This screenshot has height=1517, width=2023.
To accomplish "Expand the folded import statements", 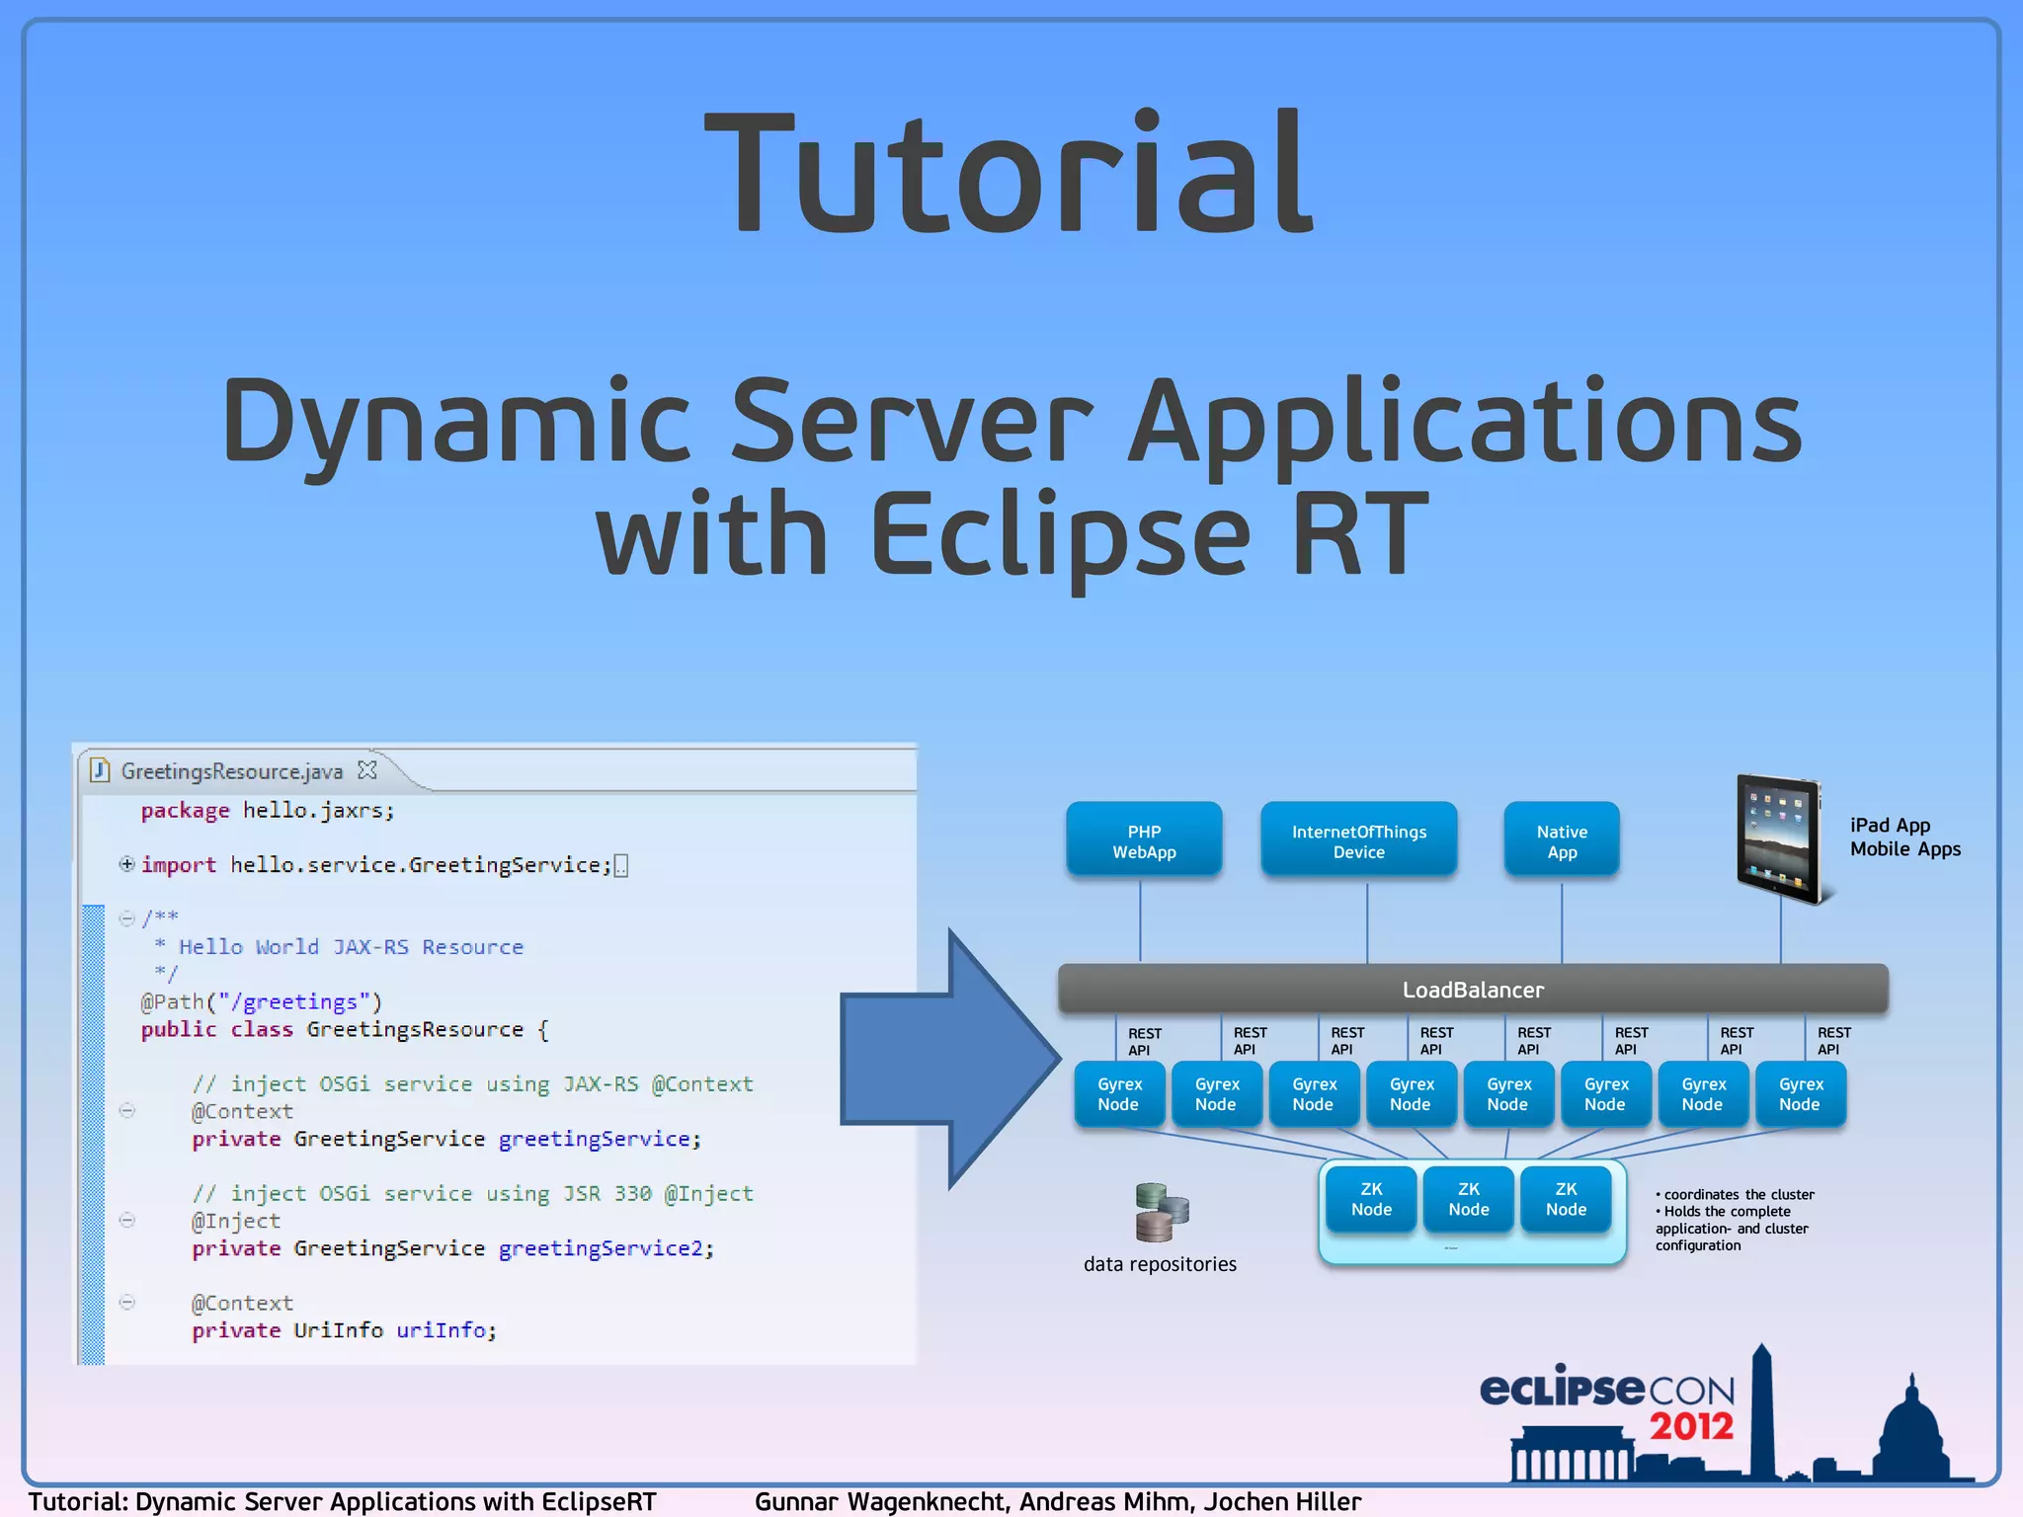I will [x=126, y=864].
